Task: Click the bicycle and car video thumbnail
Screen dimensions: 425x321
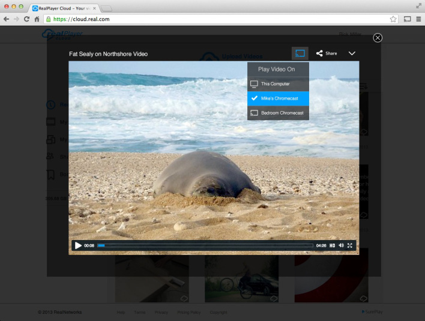Action: pyautogui.click(x=241, y=279)
